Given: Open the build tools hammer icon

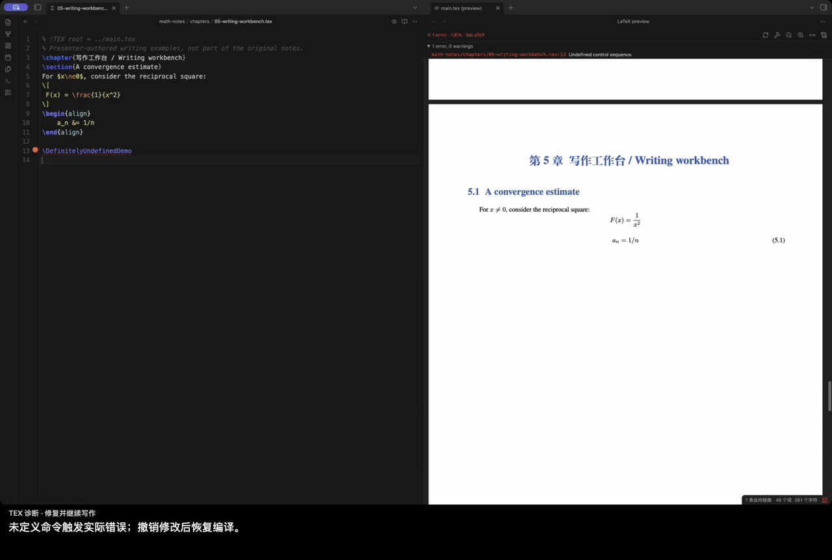Looking at the screenshot, I should coord(777,35).
